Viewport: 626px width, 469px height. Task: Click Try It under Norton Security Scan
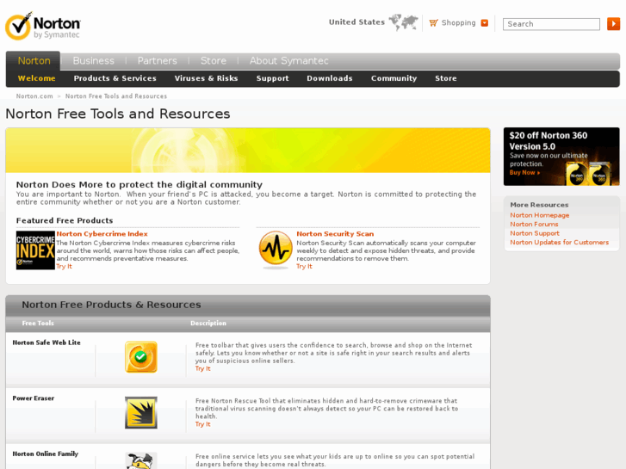[x=304, y=266]
